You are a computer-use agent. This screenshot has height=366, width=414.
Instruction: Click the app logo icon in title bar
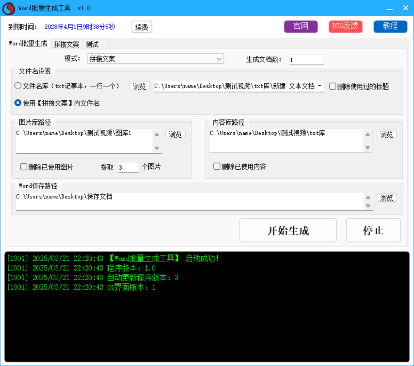(x=9, y=8)
